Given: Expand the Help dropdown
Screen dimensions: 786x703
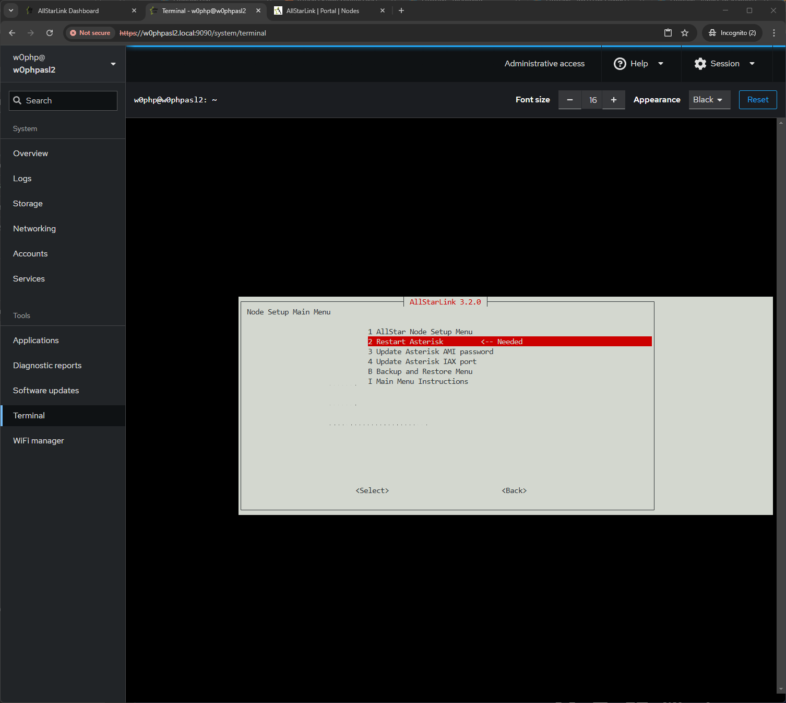Looking at the screenshot, I should [639, 64].
